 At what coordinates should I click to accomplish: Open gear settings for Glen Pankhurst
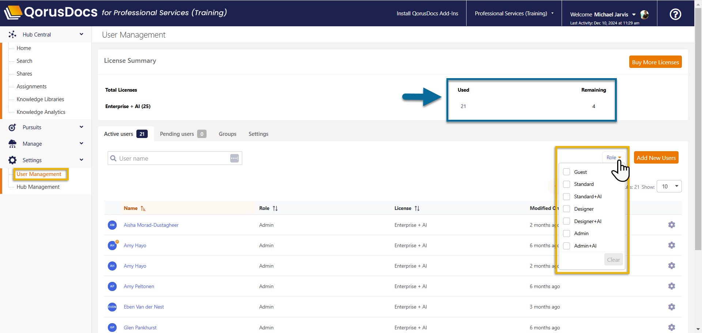pyautogui.click(x=672, y=328)
